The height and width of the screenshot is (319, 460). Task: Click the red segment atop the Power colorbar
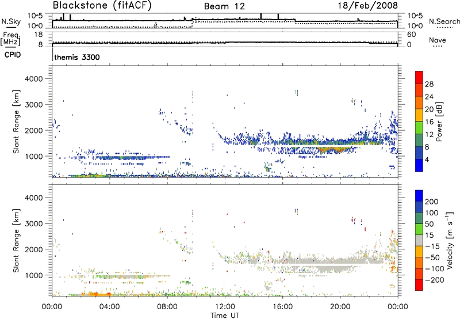[419, 77]
